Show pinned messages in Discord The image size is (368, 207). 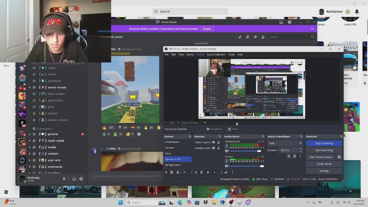(x=255, y=37)
